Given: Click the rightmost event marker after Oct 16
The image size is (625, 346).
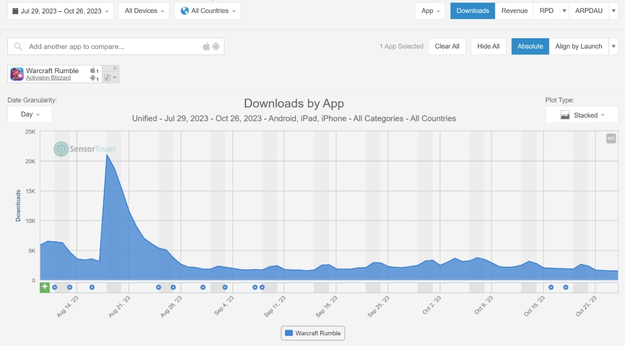Looking at the screenshot, I should tap(566, 287).
